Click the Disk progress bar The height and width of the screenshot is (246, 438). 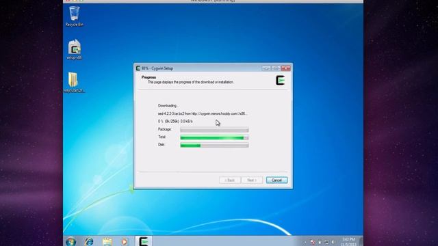214,145
